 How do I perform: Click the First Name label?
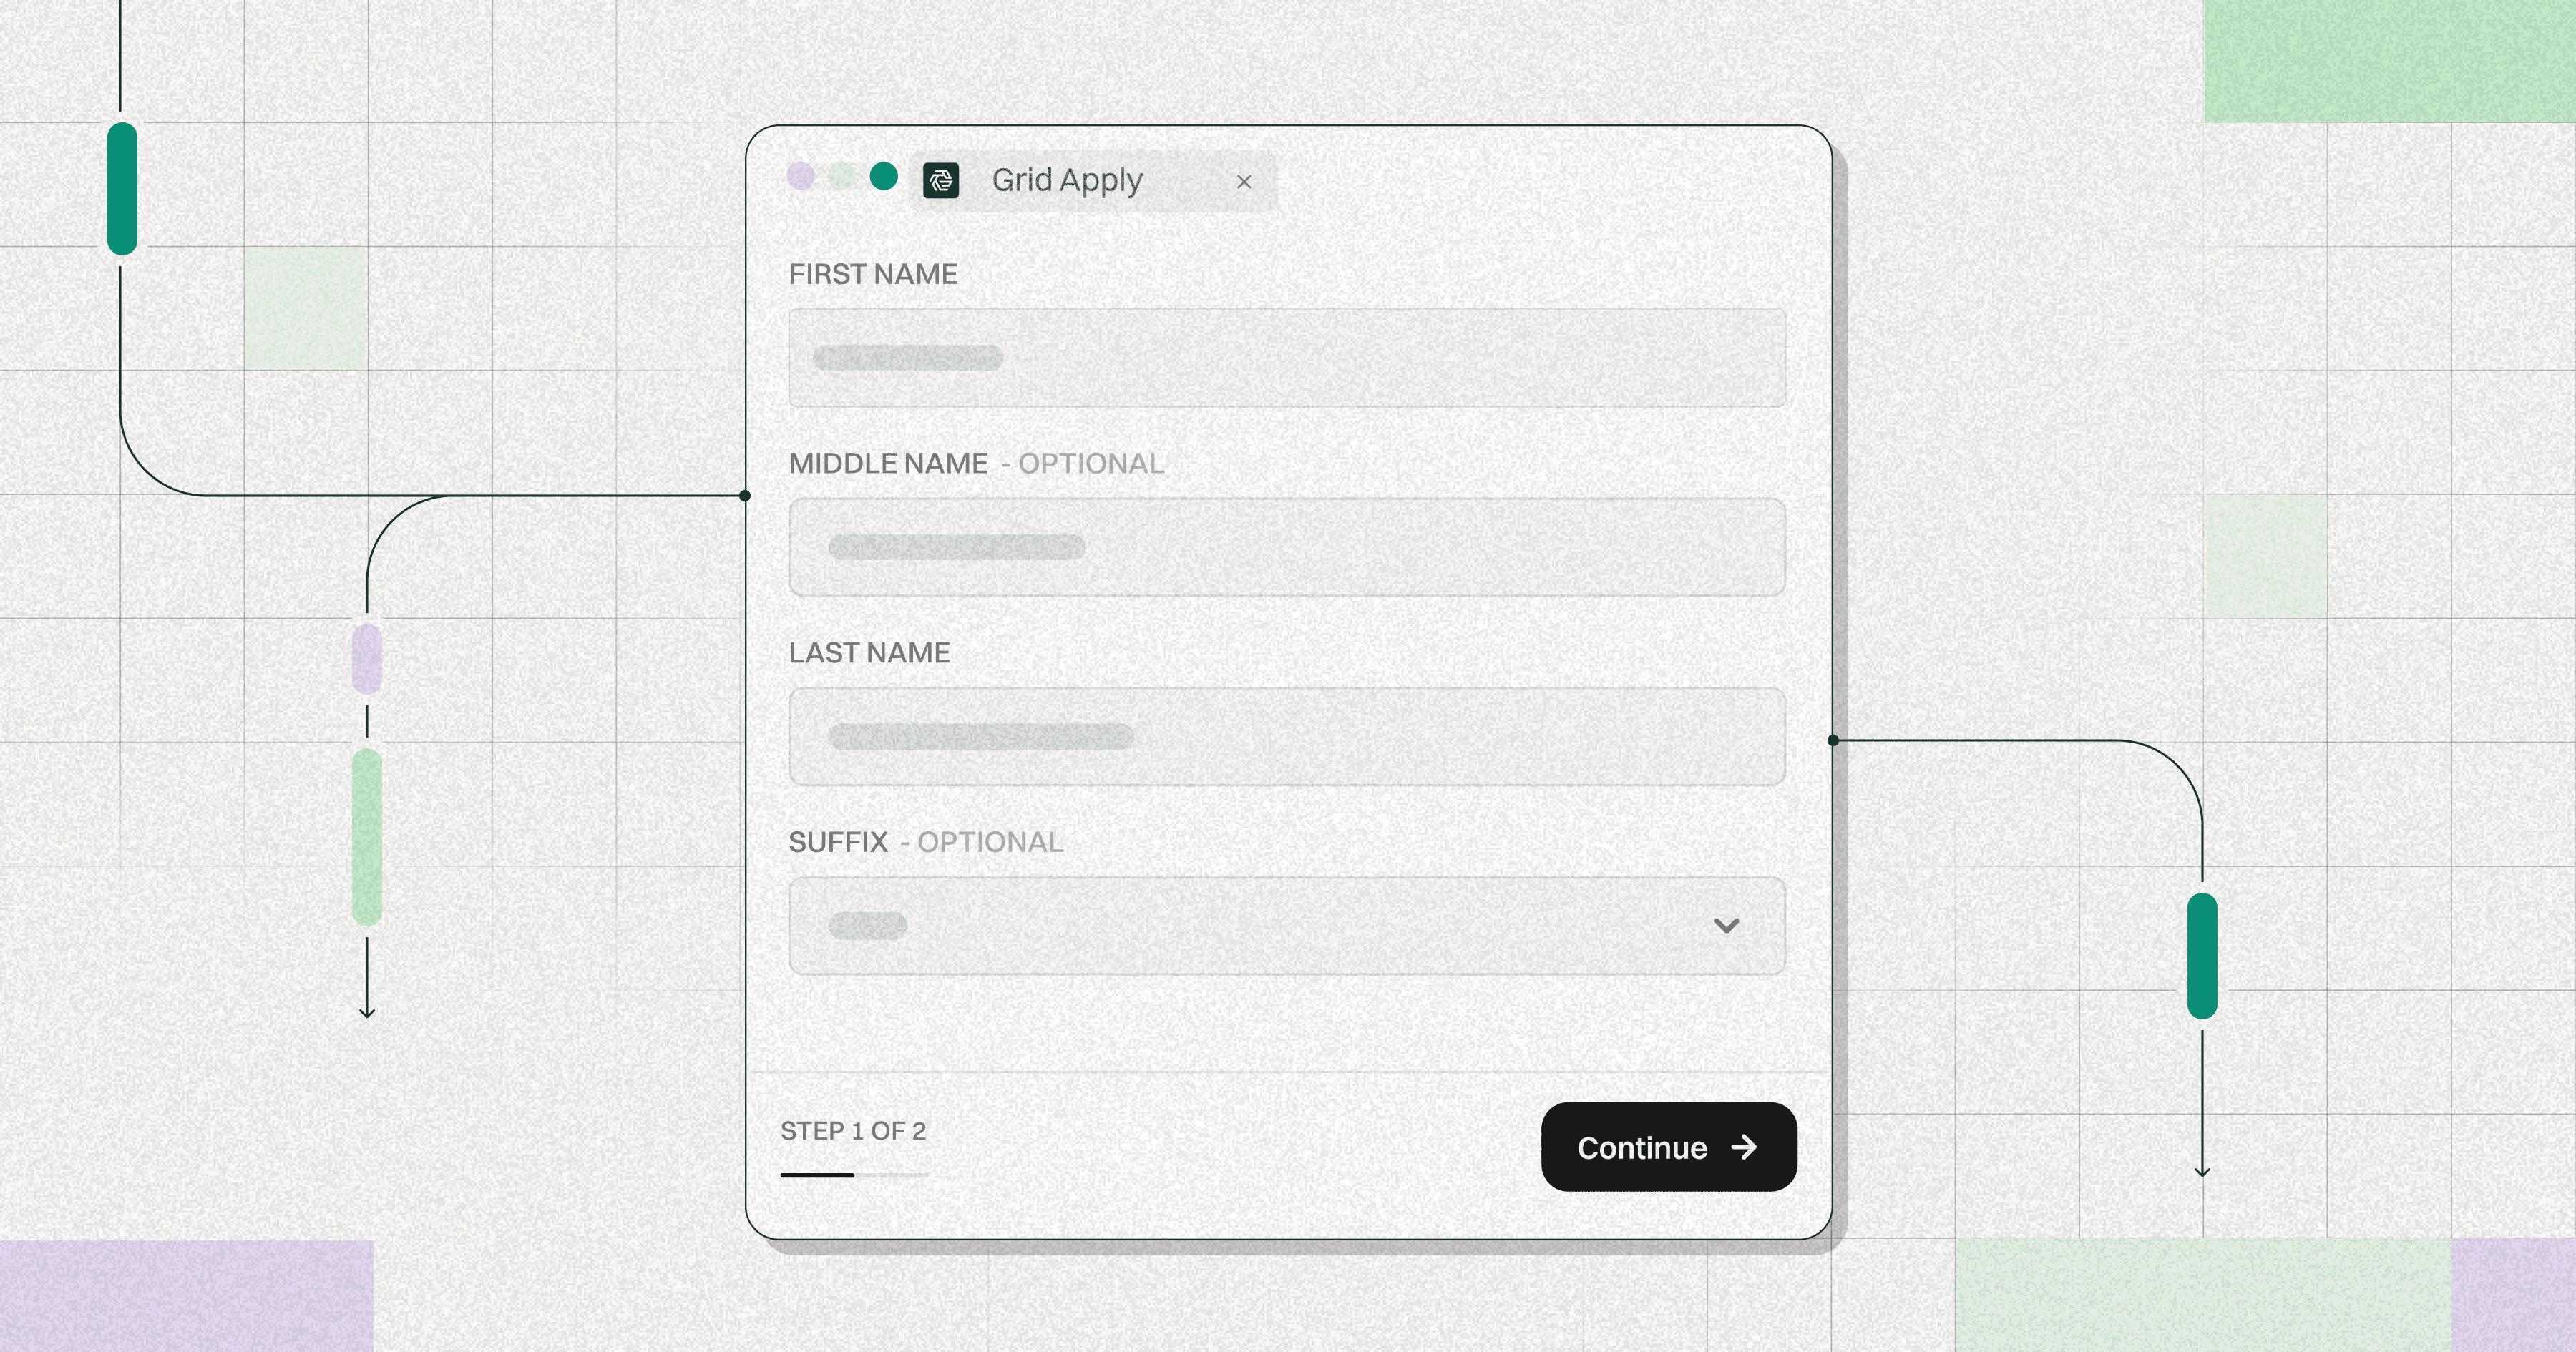[x=873, y=274]
